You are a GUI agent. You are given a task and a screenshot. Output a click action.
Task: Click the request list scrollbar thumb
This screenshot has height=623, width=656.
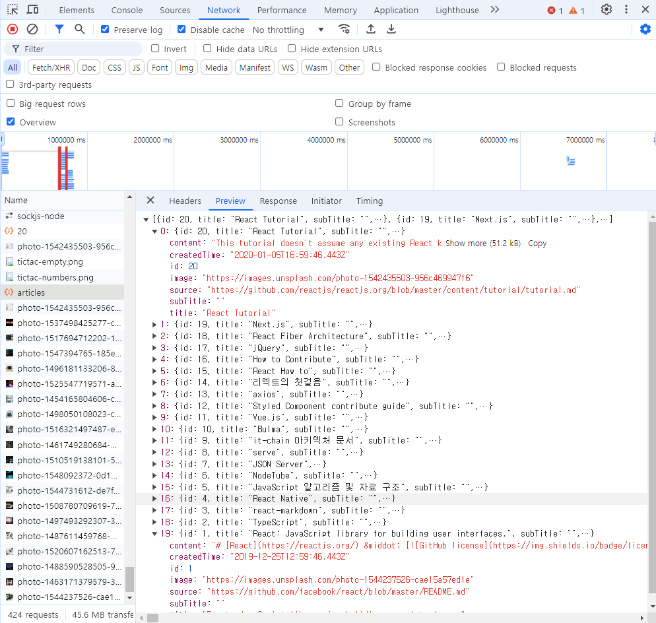pyautogui.click(x=130, y=579)
